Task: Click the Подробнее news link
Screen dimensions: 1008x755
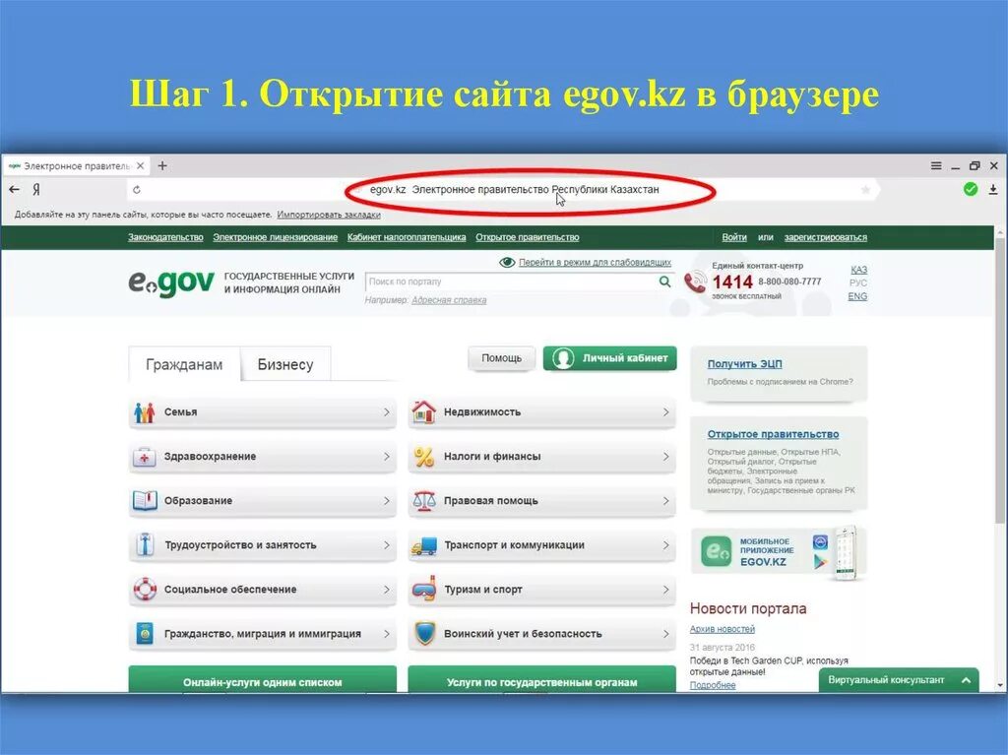Action: tap(713, 685)
